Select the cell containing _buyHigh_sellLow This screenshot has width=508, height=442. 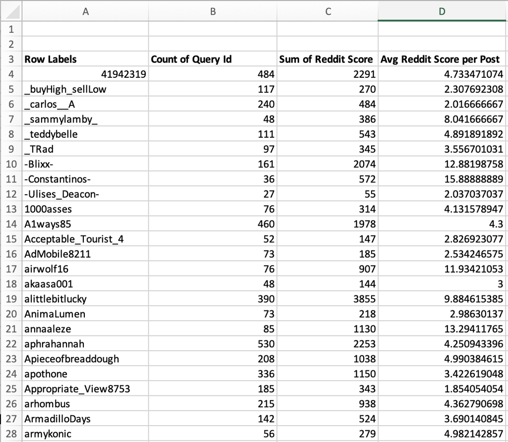85,90
